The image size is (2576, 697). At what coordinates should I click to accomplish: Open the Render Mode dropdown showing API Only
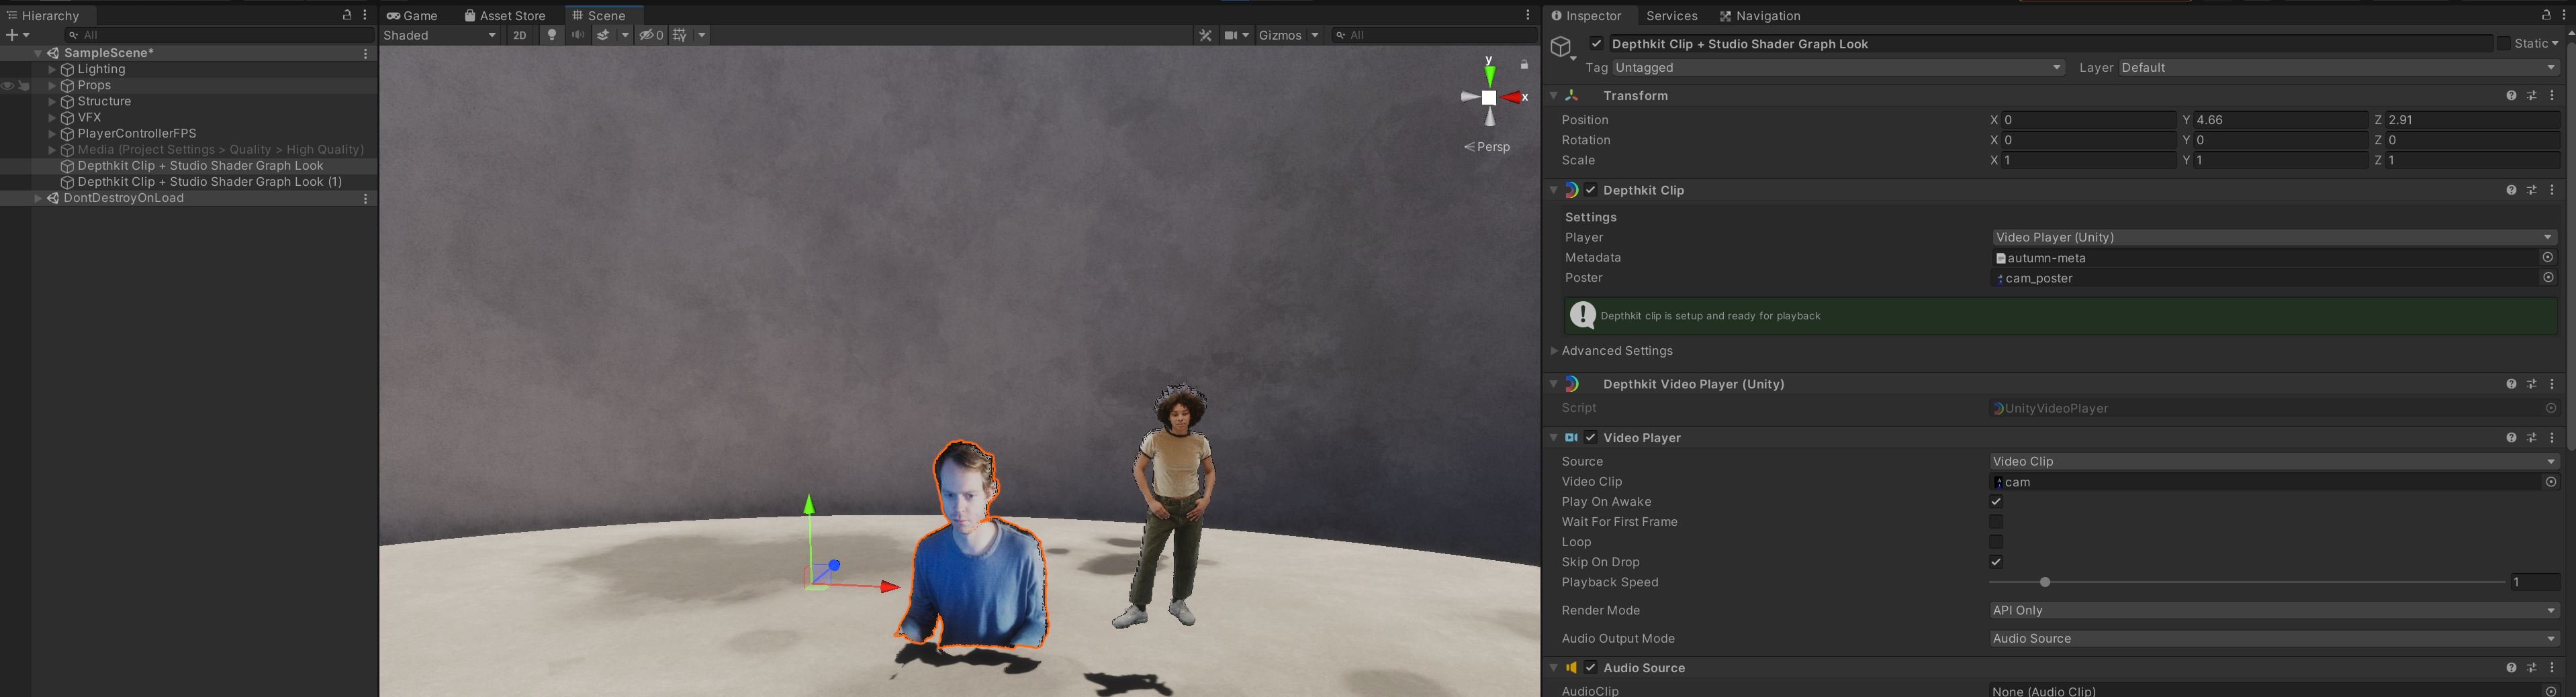pyautogui.click(x=2272, y=610)
